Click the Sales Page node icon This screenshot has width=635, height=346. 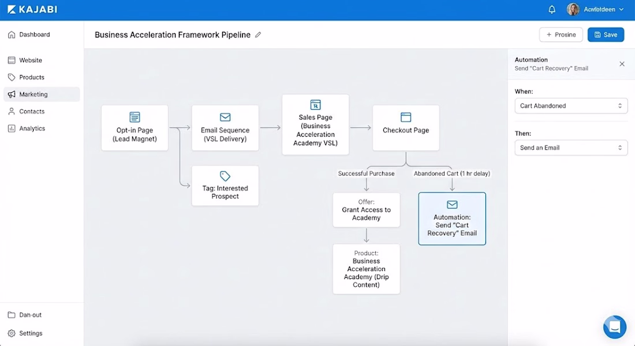pyautogui.click(x=315, y=104)
